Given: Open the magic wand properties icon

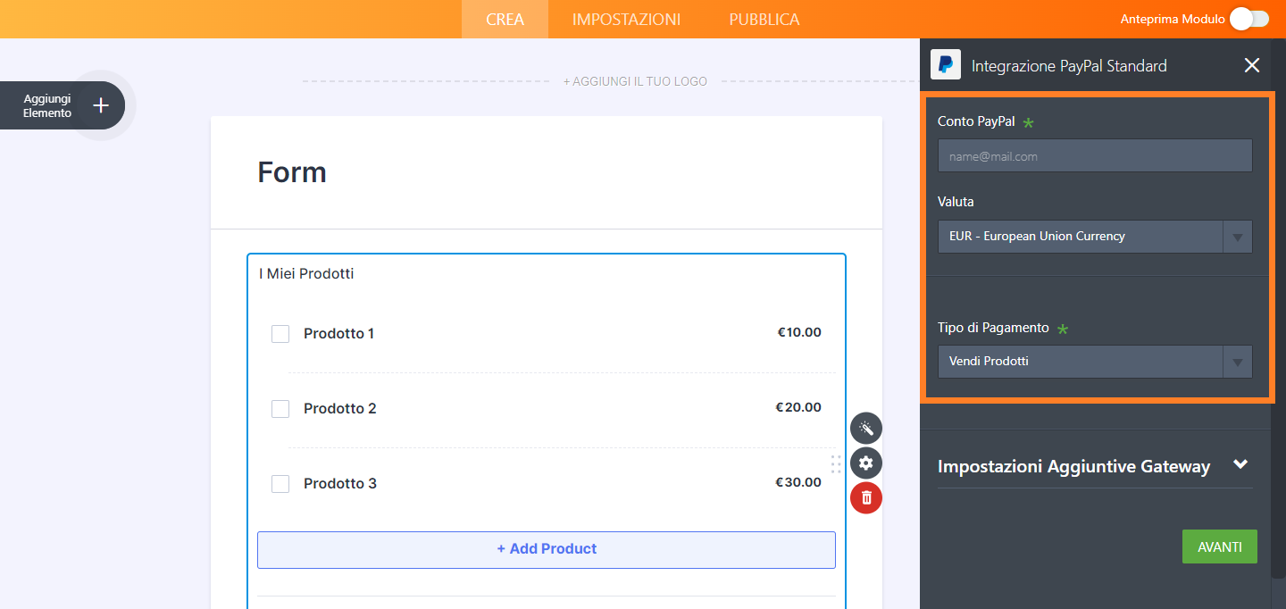Looking at the screenshot, I should pyautogui.click(x=866, y=429).
